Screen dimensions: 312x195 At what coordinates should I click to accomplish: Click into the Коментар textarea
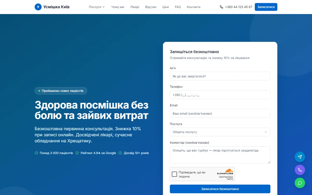click(x=220, y=155)
